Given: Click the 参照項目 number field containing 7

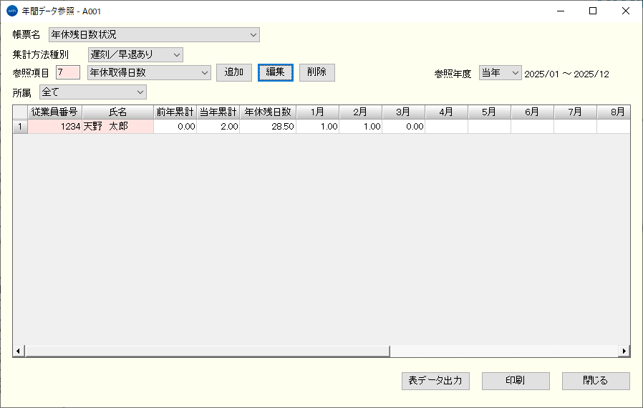Looking at the screenshot, I should 67,72.
